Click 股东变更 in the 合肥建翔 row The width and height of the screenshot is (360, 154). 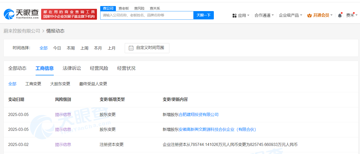pos(108,115)
